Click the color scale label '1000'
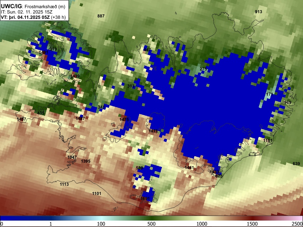Image resolution: width=303 pixels, height=227 pixels. coord(202,224)
